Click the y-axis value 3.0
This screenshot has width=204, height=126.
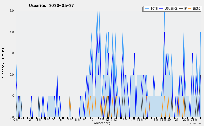coord(12,53)
